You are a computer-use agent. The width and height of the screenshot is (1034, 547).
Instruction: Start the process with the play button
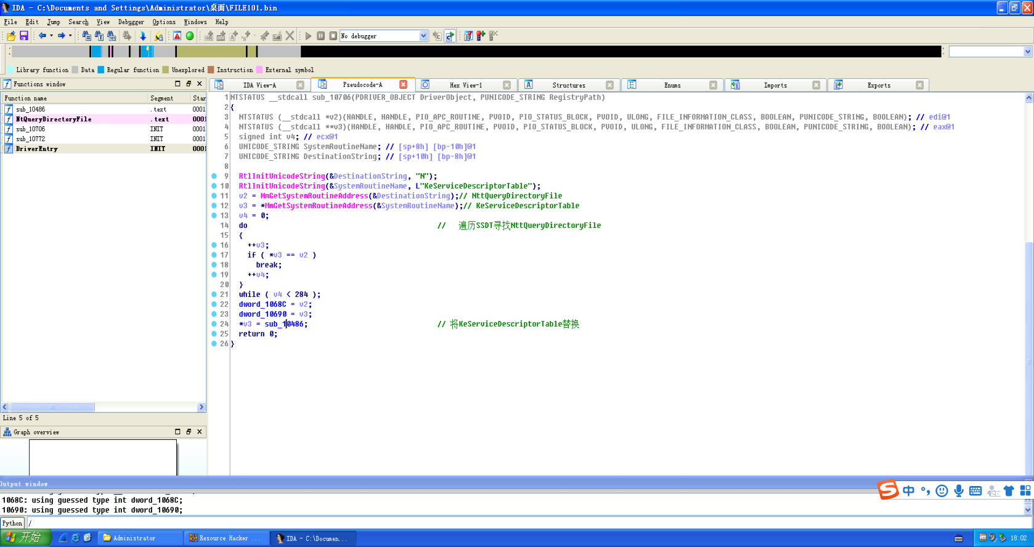coord(309,36)
